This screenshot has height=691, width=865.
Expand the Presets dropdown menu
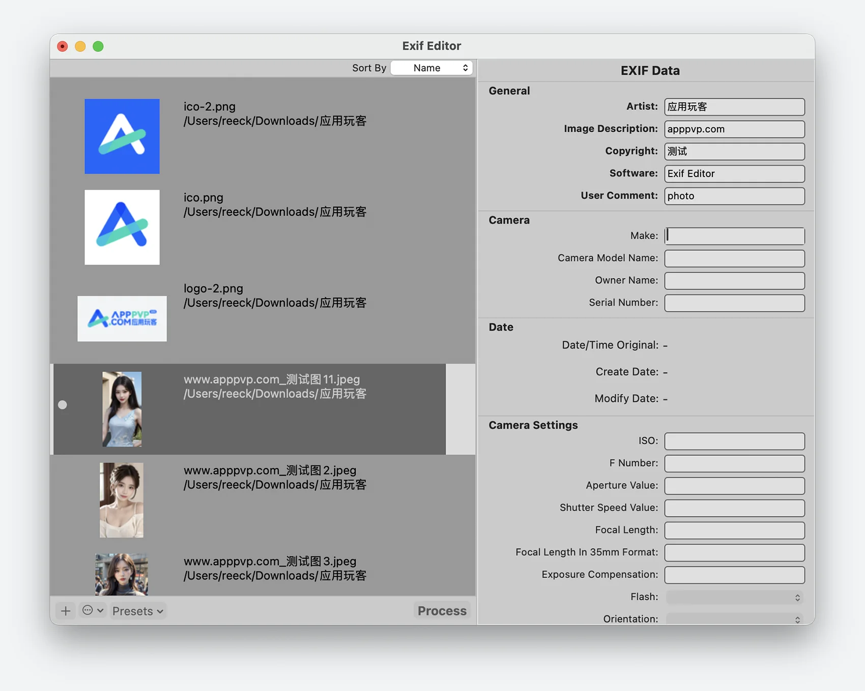tap(137, 611)
